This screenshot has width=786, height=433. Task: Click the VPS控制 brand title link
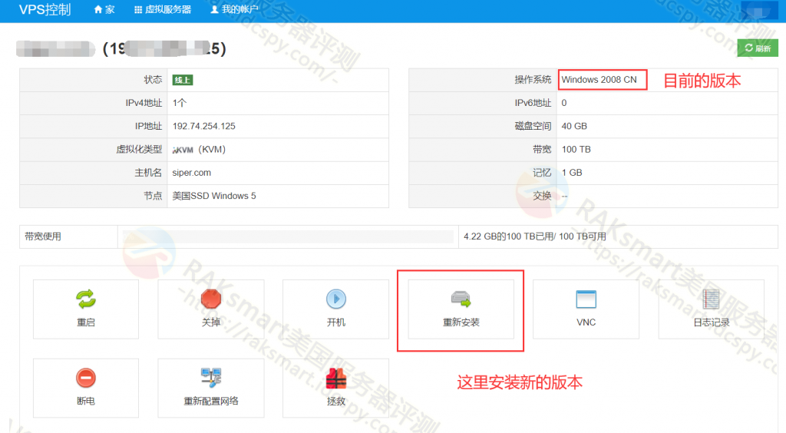click(45, 9)
